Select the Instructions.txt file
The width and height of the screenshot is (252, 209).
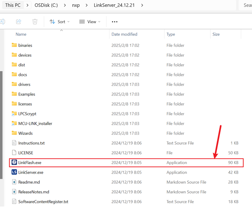pos(31,143)
